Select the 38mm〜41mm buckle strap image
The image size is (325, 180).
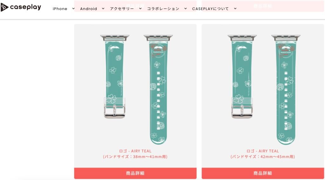point(115,77)
